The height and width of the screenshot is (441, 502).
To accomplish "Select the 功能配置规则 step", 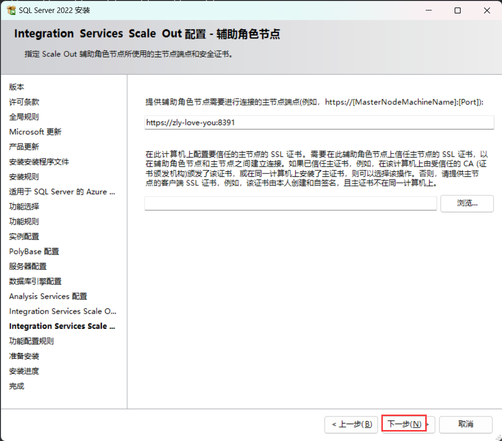I will [x=31, y=341].
